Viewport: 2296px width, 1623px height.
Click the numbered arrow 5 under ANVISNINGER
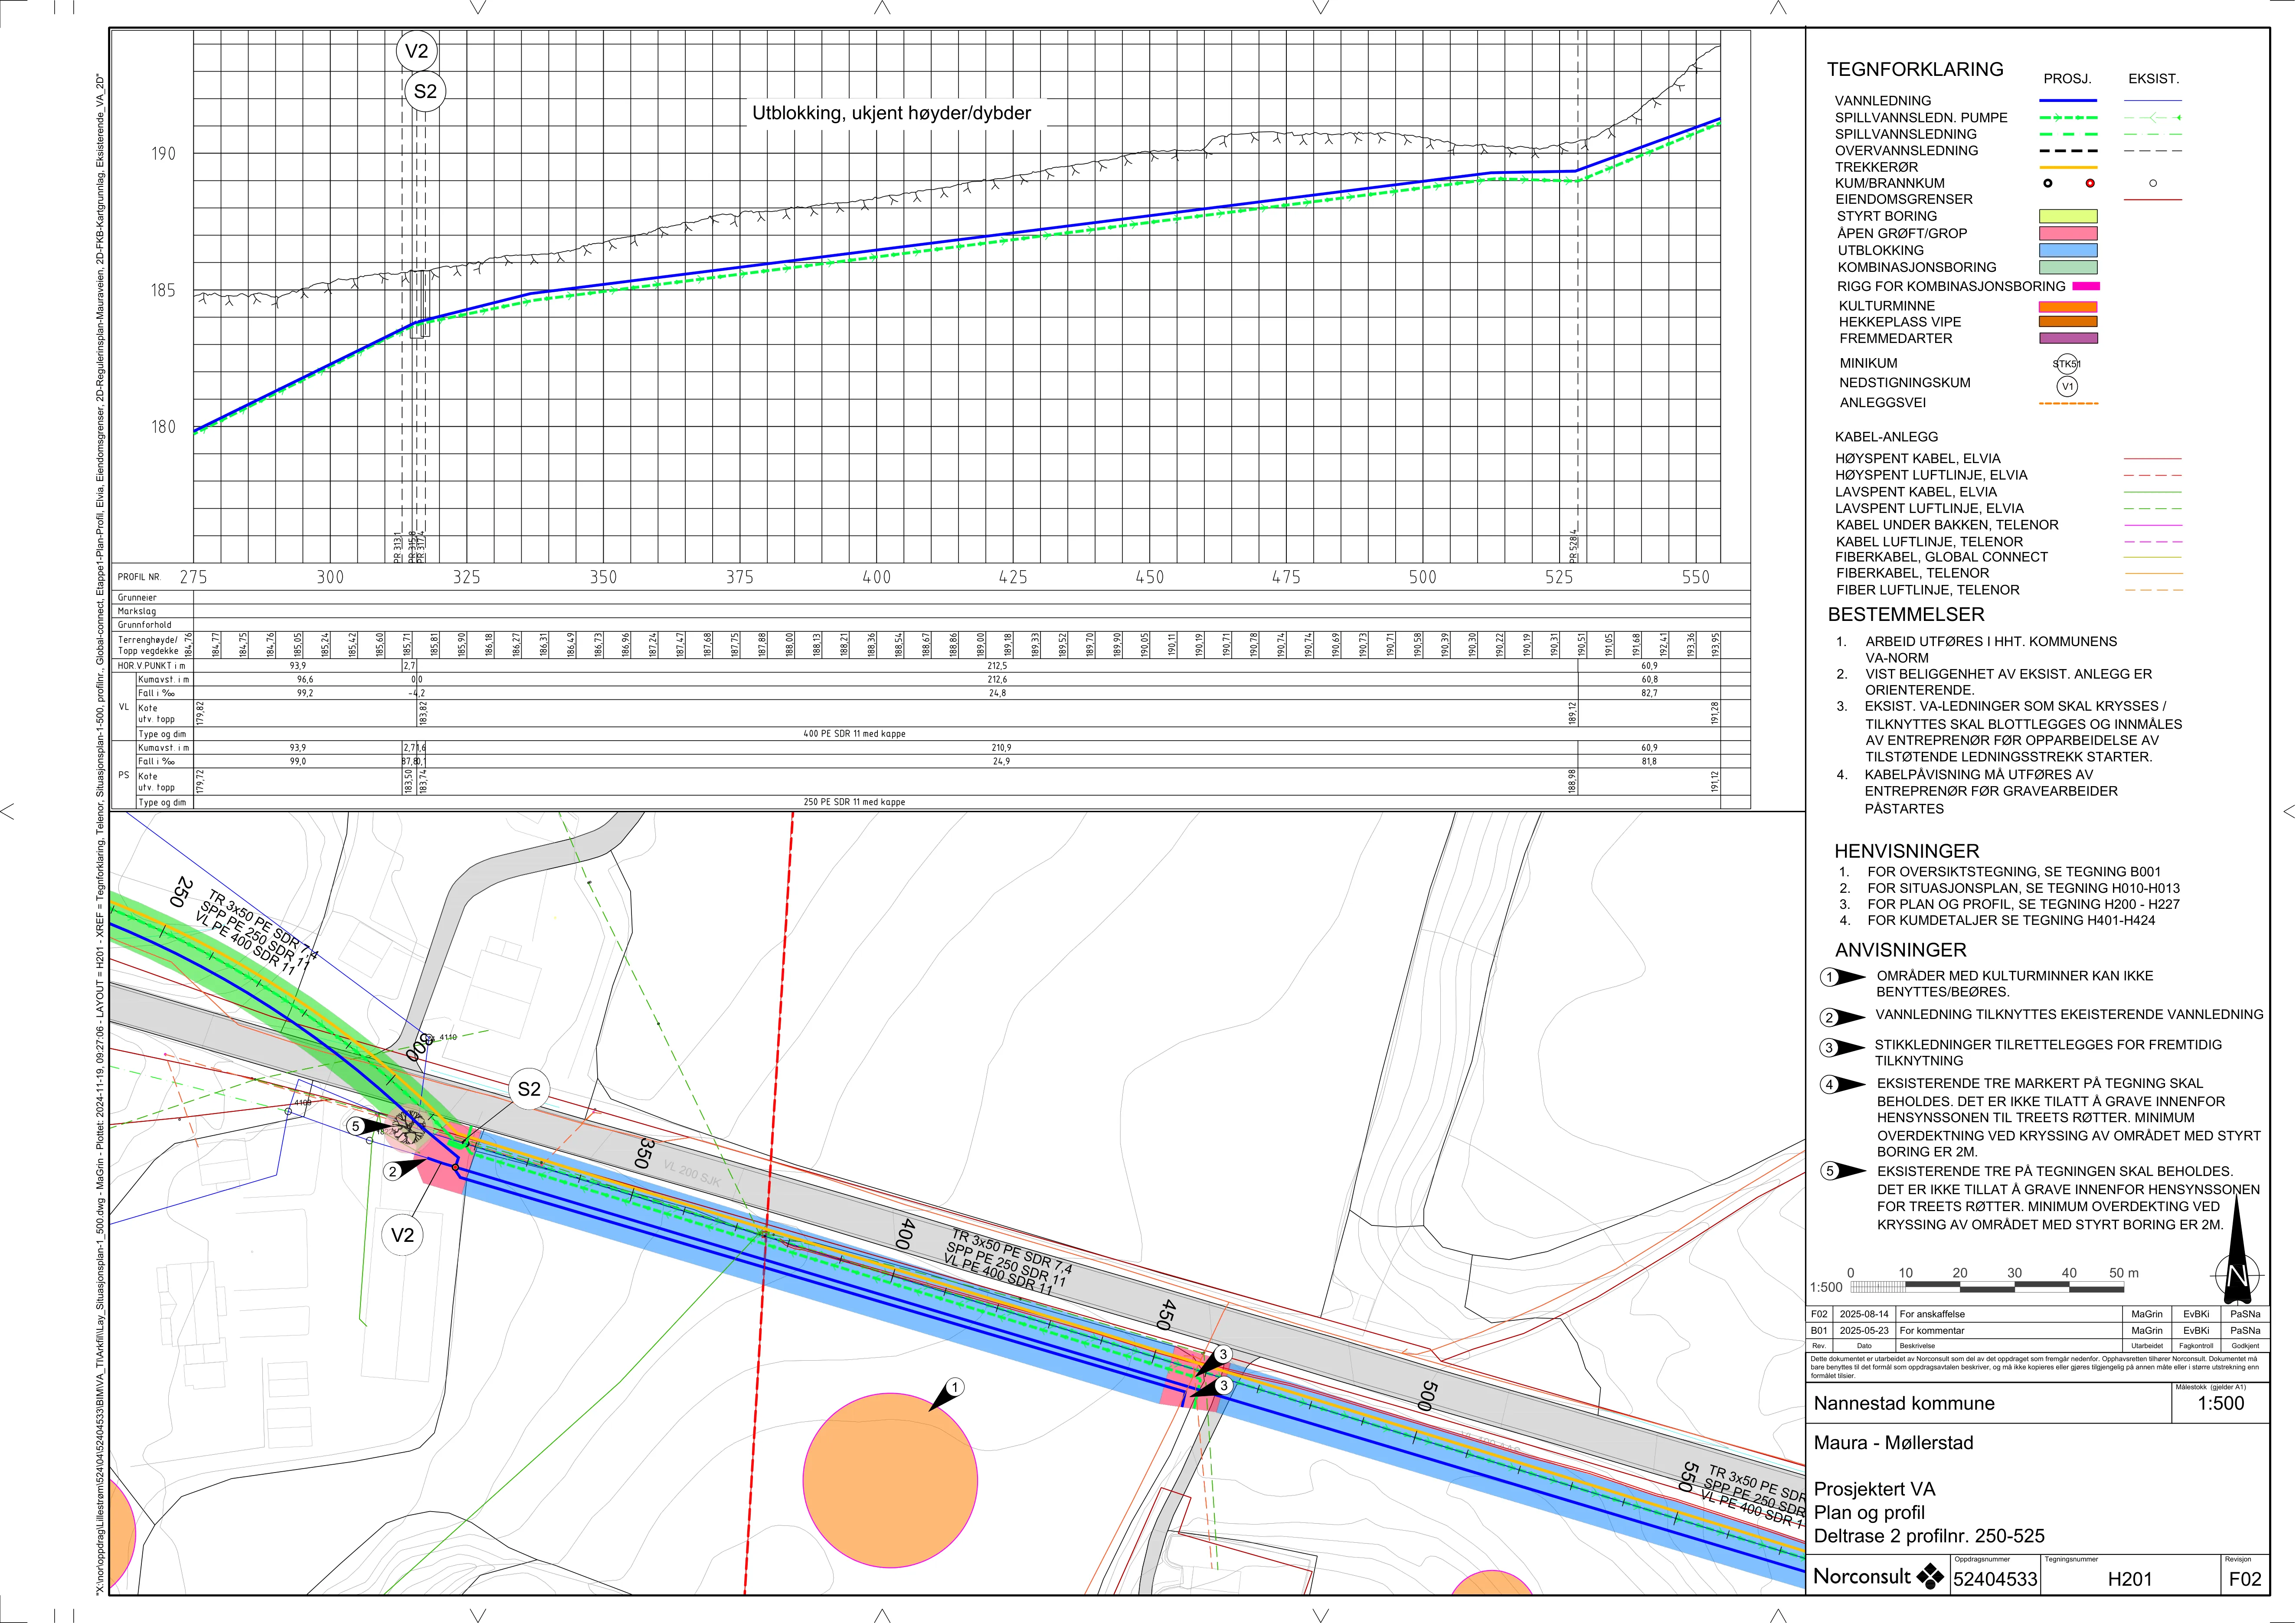pos(1842,1171)
